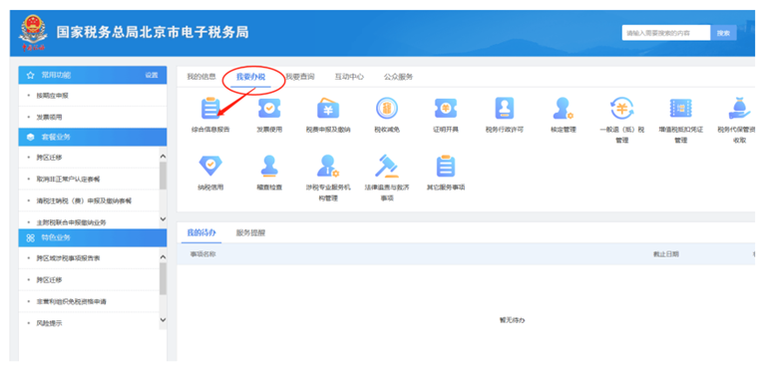
Task: Switch to 我要办税 tab
Action: (250, 77)
